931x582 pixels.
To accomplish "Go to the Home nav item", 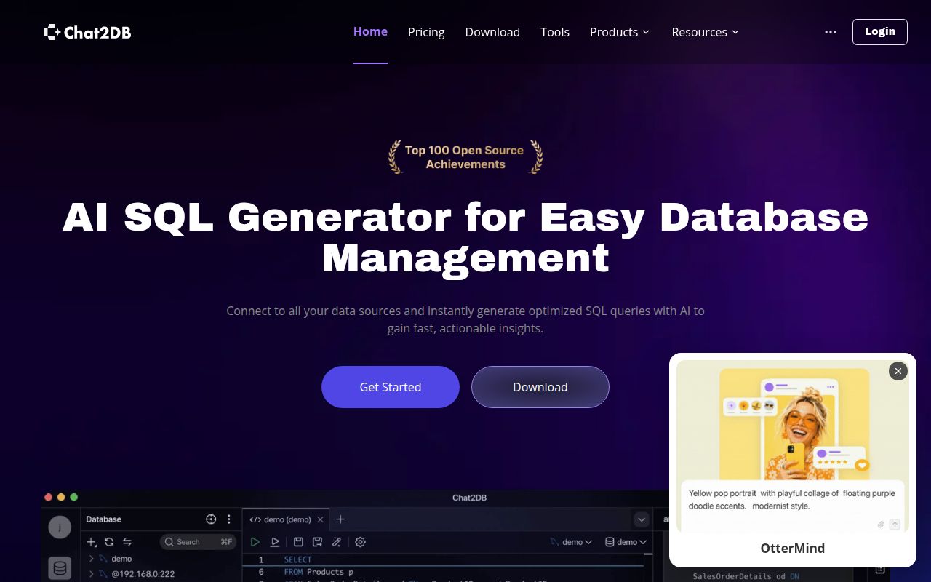I will 370,32.
